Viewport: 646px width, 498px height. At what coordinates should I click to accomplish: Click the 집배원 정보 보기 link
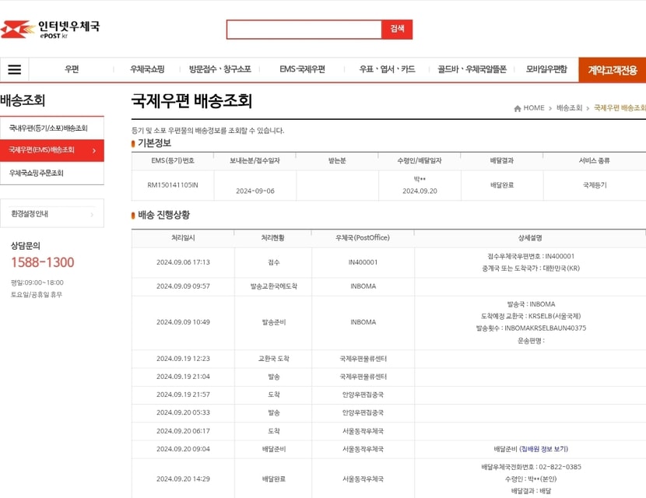pyautogui.click(x=544, y=449)
